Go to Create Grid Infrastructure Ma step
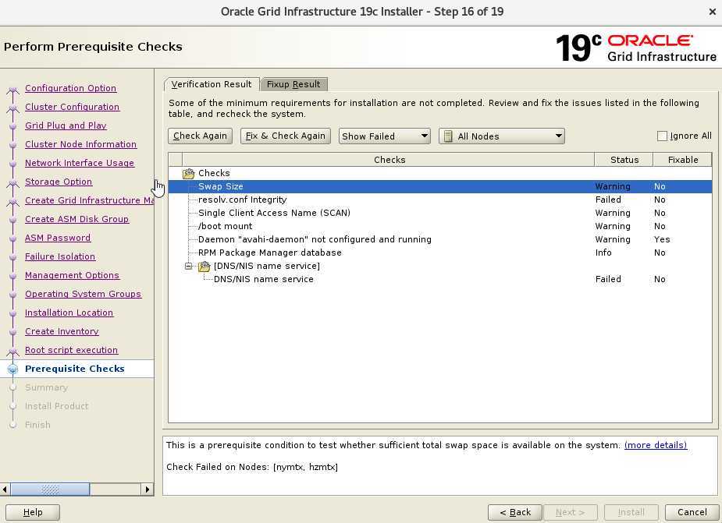 pyautogui.click(x=89, y=200)
